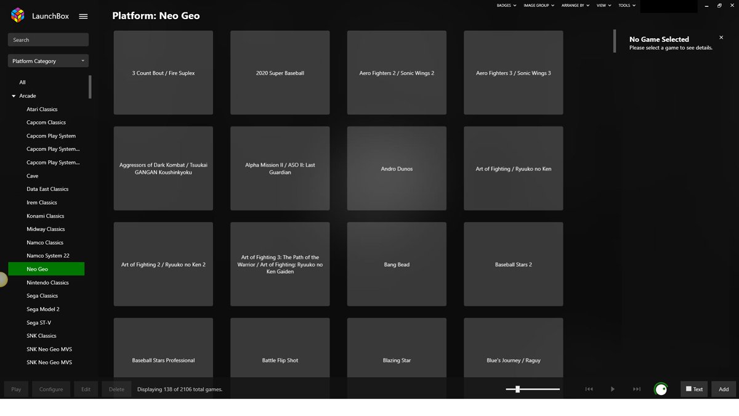This screenshot has height=416, width=739.
Task: Open the Image Group menu
Action: pyautogui.click(x=539, y=6)
